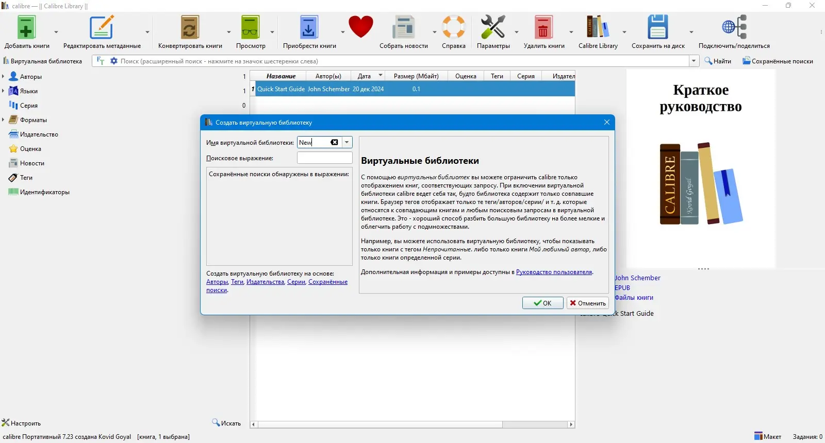The width and height of the screenshot is (825, 443).
Task: Select the Идентификаторы tree item
Action: click(x=45, y=192)
